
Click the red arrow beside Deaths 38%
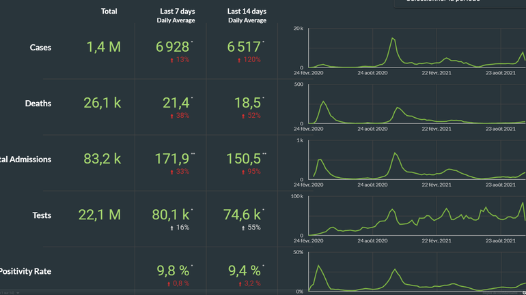coord(171,116)
